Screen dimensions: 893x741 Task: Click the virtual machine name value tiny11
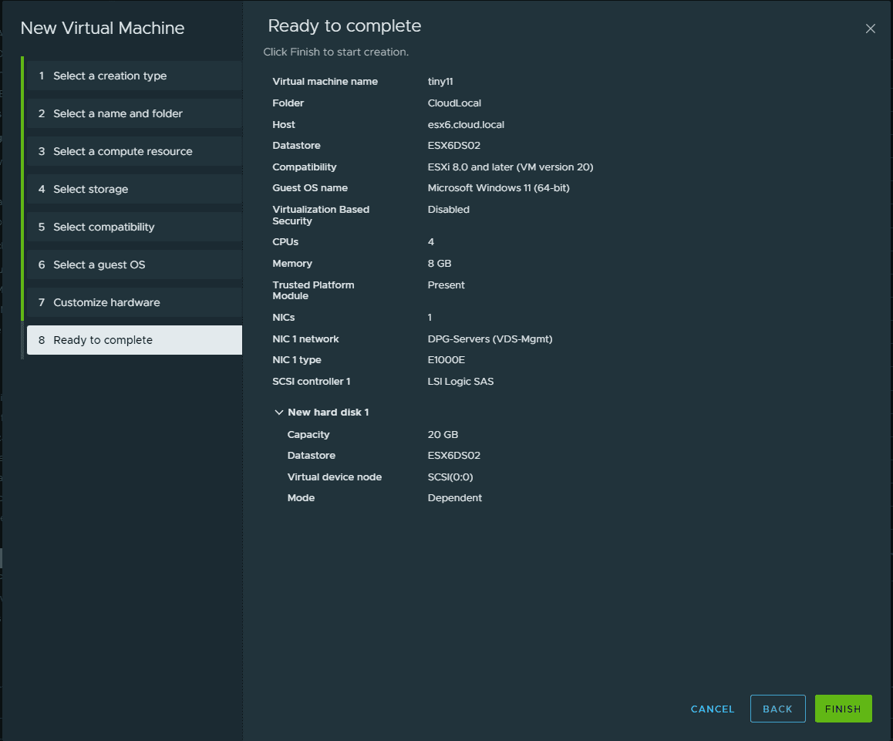[x=440, y=82]
